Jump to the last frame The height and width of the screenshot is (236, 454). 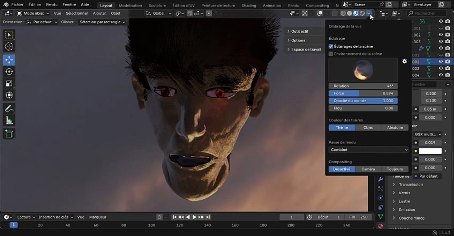click(208, 217)
